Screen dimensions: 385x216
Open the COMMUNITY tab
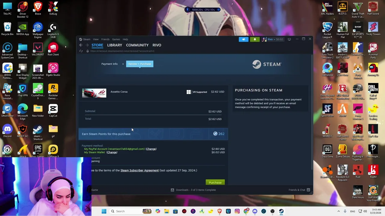tap(137, 45)
